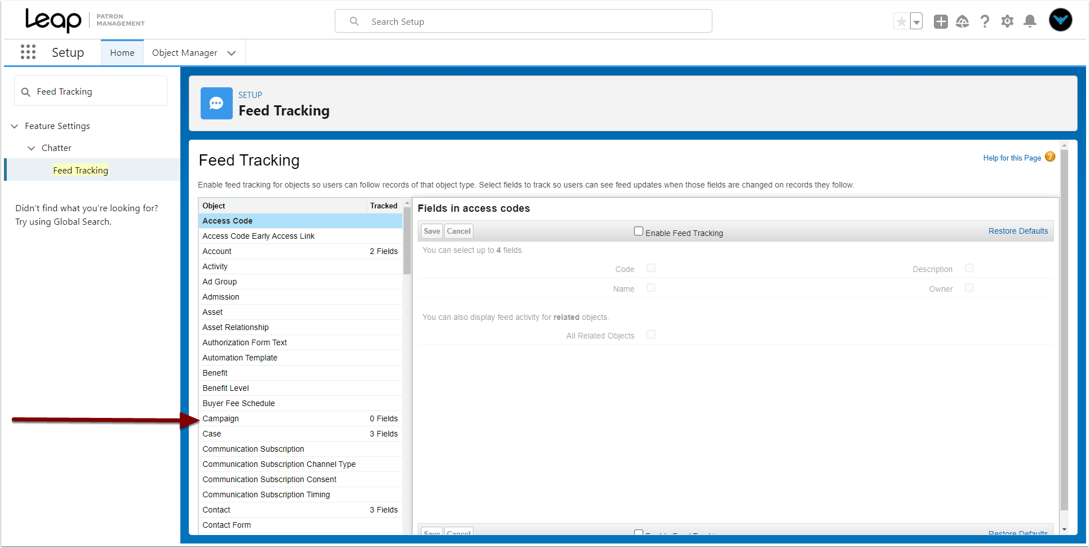Switch to the Home tab

coord(122,53)
